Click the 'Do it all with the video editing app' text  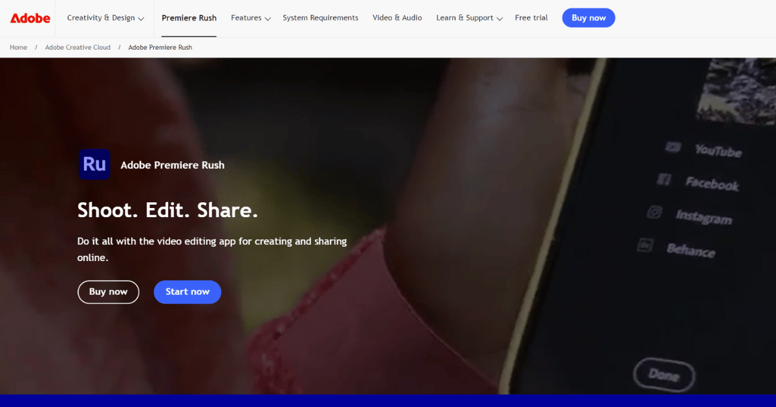212,249
